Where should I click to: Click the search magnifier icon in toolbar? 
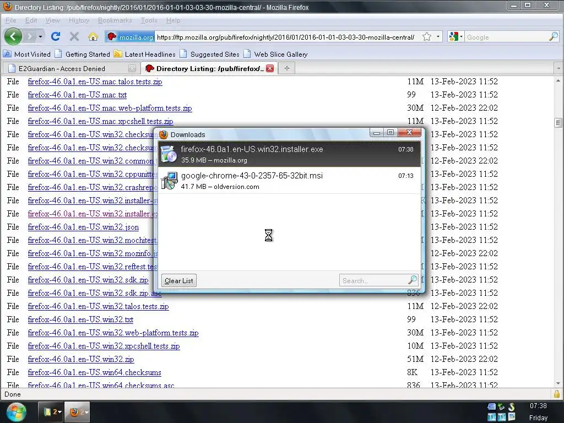click(554, 37)
